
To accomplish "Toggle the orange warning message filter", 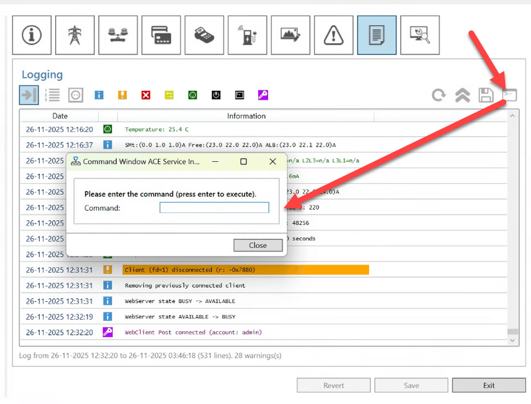I will pyautogui.click(x=122, y=95).
